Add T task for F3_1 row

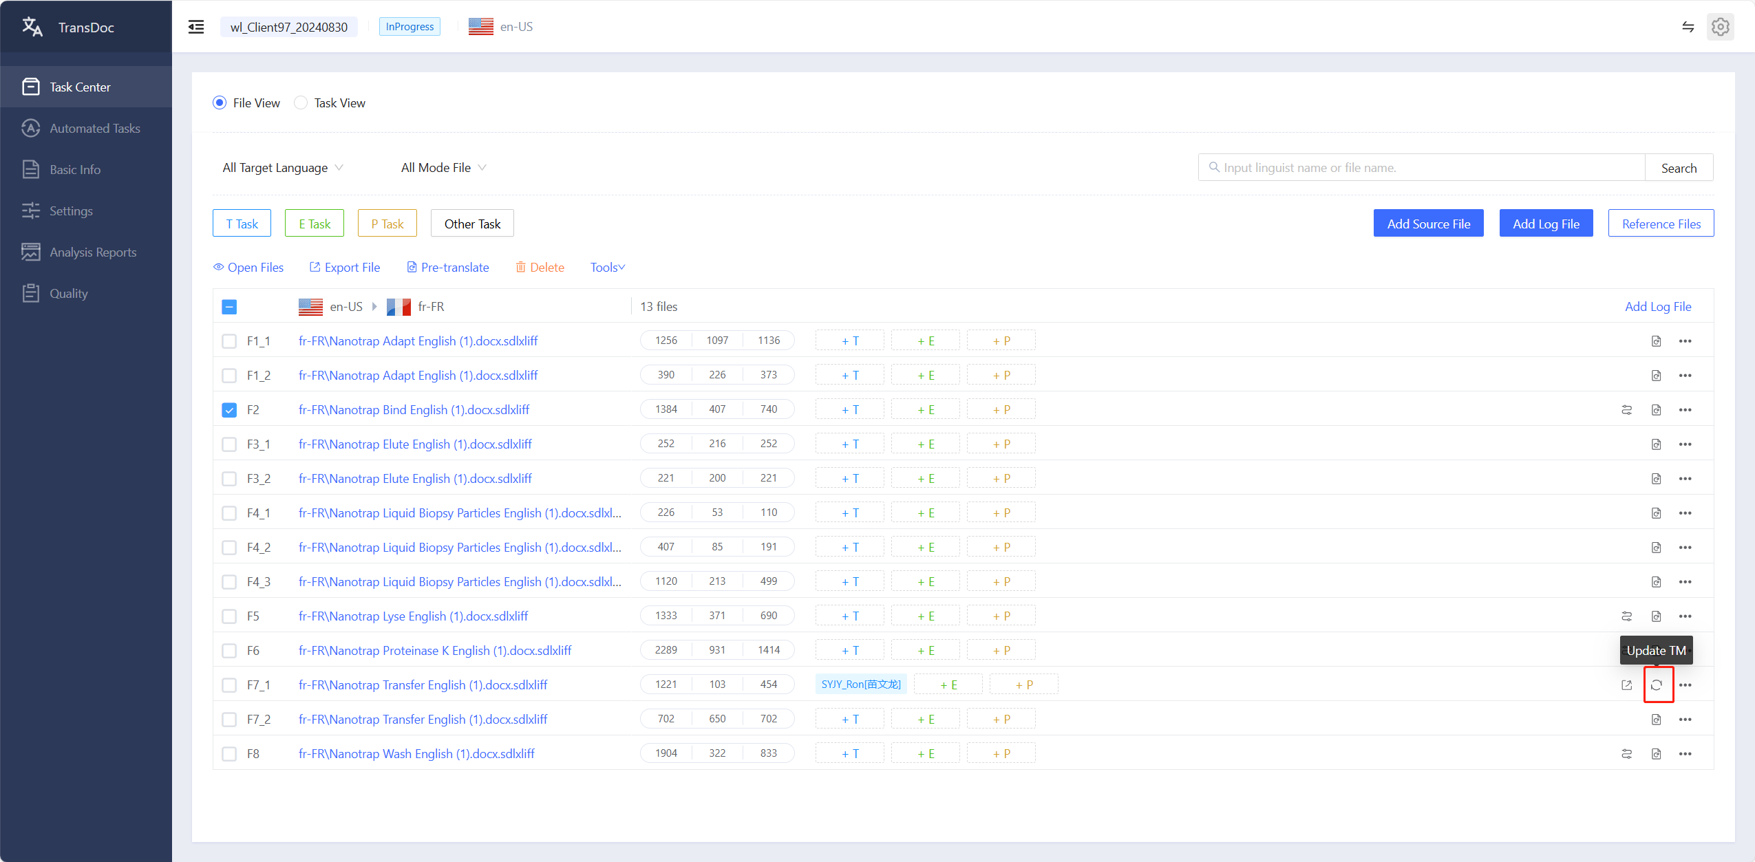[x=850, y=444]
